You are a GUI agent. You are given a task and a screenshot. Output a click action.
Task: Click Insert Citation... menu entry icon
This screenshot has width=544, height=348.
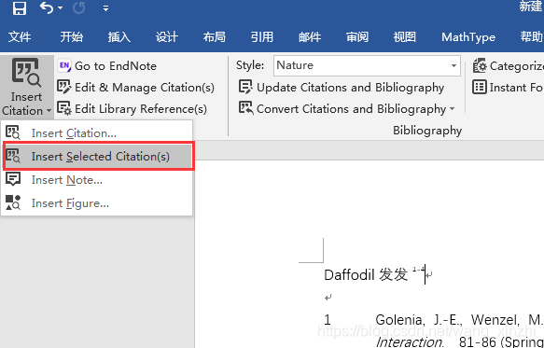coord(13,132)
